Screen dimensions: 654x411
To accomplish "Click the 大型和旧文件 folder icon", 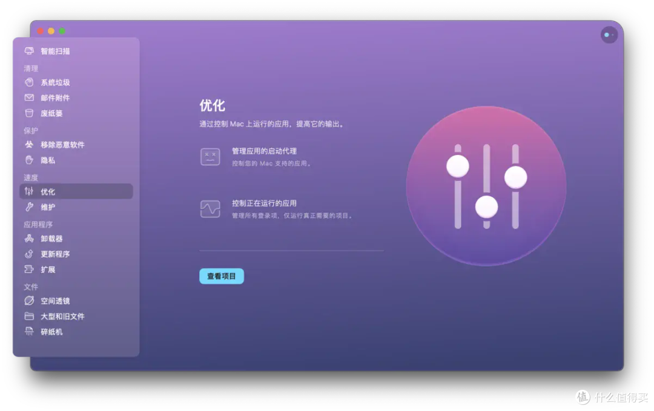I will point(29,316).
